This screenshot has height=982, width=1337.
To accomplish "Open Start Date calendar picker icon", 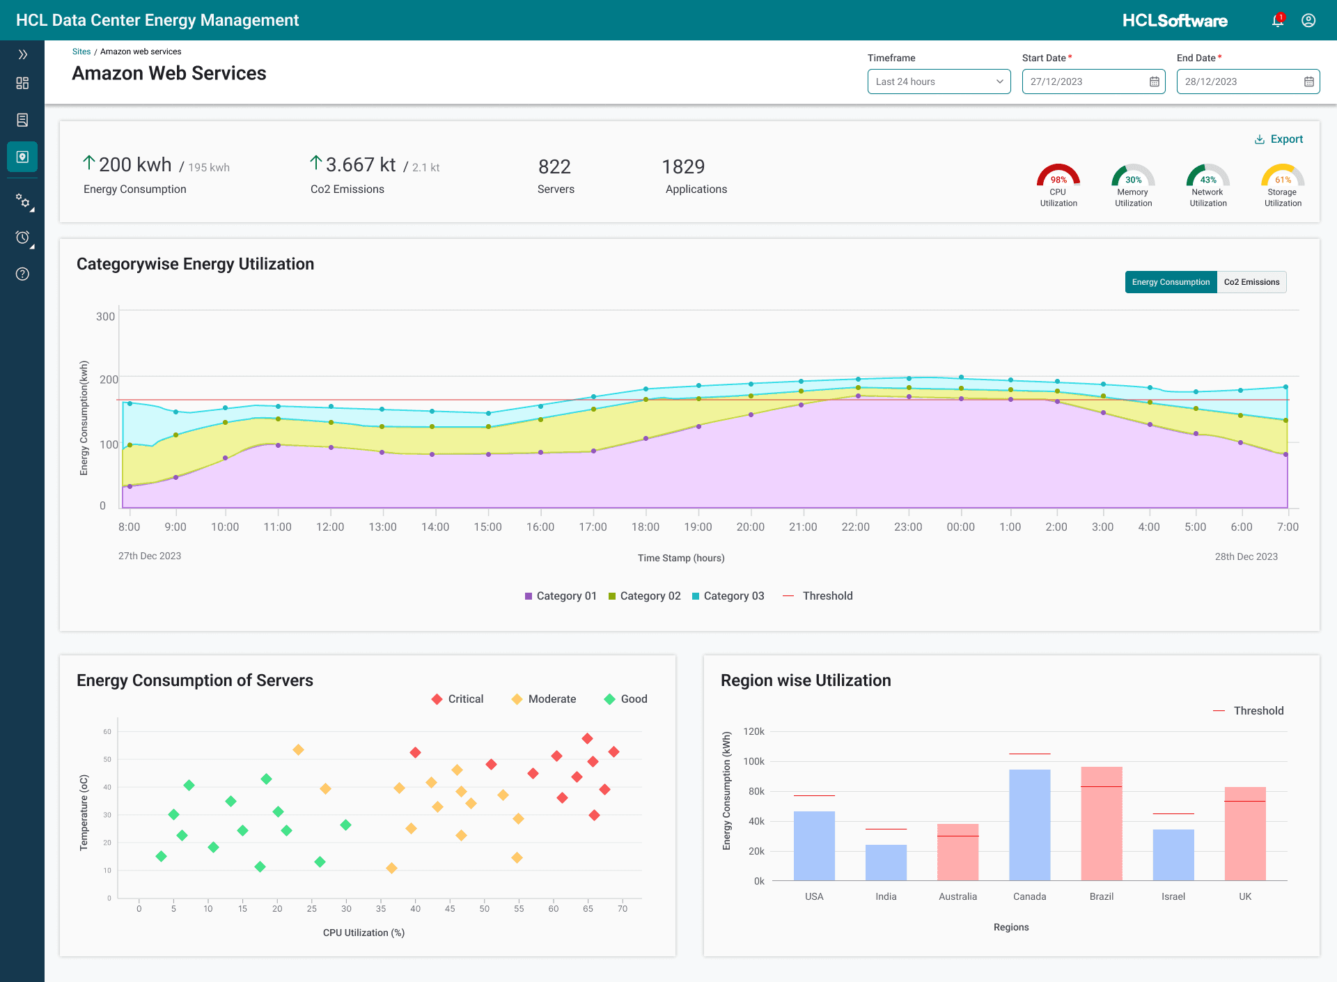I will [x=1154, y=81].
